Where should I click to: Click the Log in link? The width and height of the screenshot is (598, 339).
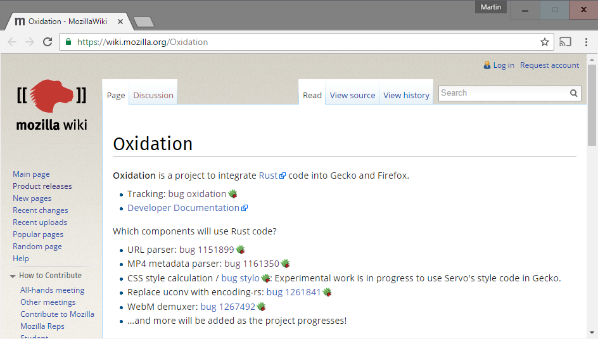504,65
